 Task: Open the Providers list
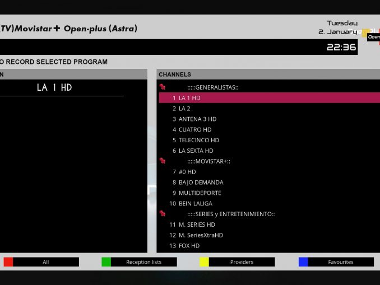point(242,261)
